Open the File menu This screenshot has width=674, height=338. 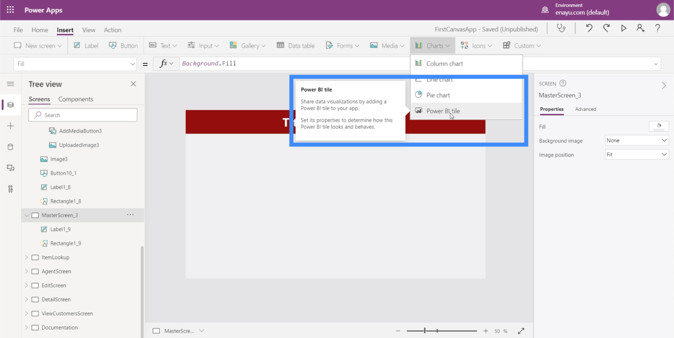pyautogui.click(x=18, y=30)
